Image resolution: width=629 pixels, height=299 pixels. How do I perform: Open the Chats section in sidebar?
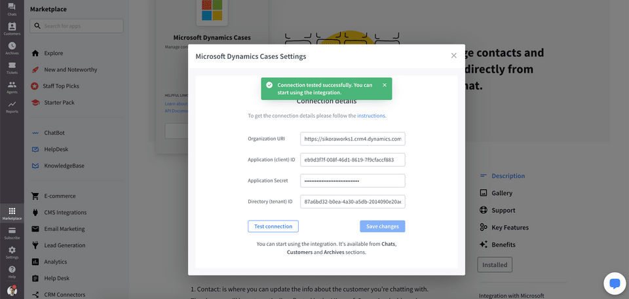12,9
